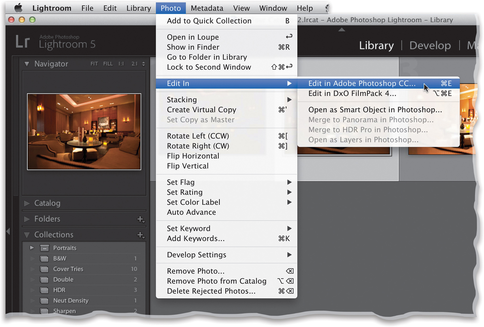Viewport: 484px width, 327px height.
Task: Expand the Set Rating submenu
Action: [x=226, y=192]
